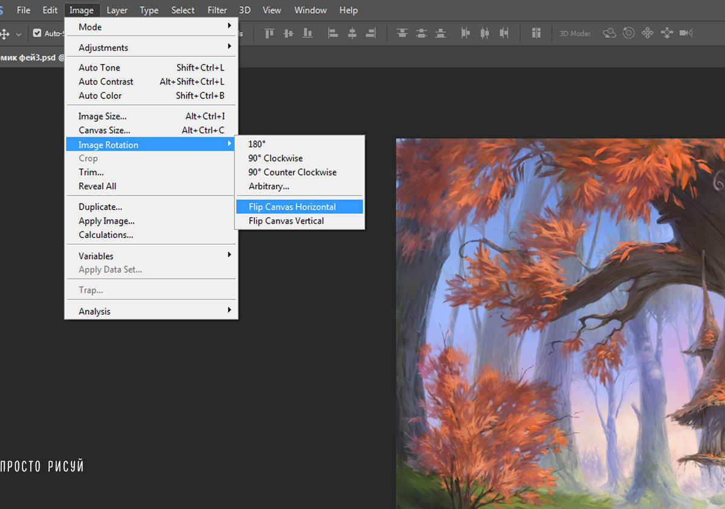
Task: Select Flip Canvas Vertical
Action: point(300,221)
